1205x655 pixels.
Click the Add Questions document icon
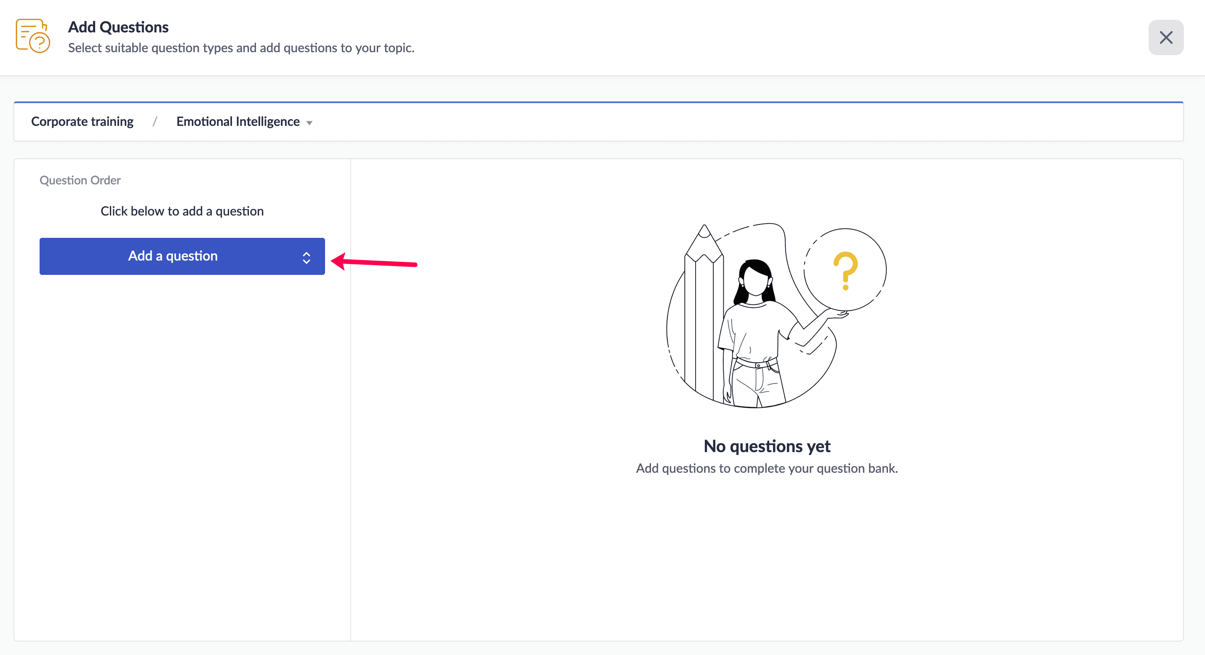pos(33,36)
